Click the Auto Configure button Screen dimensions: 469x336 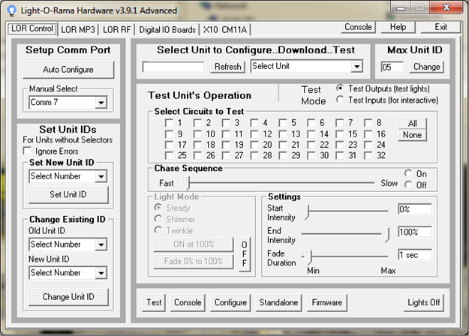pyautogui.click(x=68, y=70)
